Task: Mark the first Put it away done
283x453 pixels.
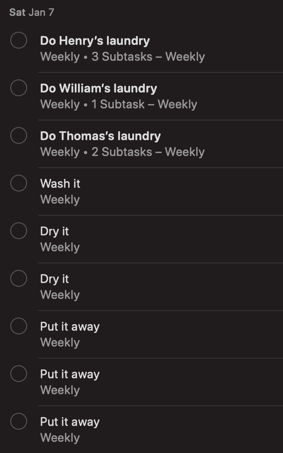Action: tap(19, 326)
